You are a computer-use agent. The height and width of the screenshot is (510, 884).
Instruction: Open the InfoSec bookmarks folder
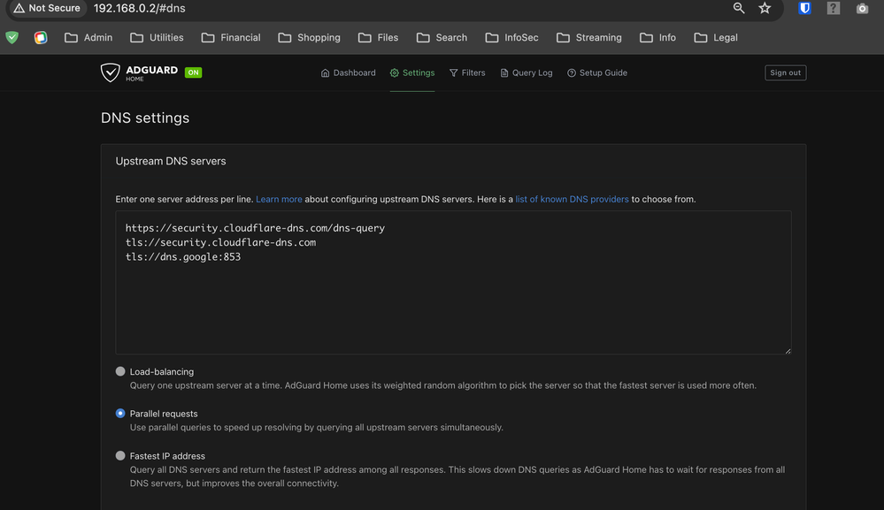pyautogui.click(x=512, y=38)
